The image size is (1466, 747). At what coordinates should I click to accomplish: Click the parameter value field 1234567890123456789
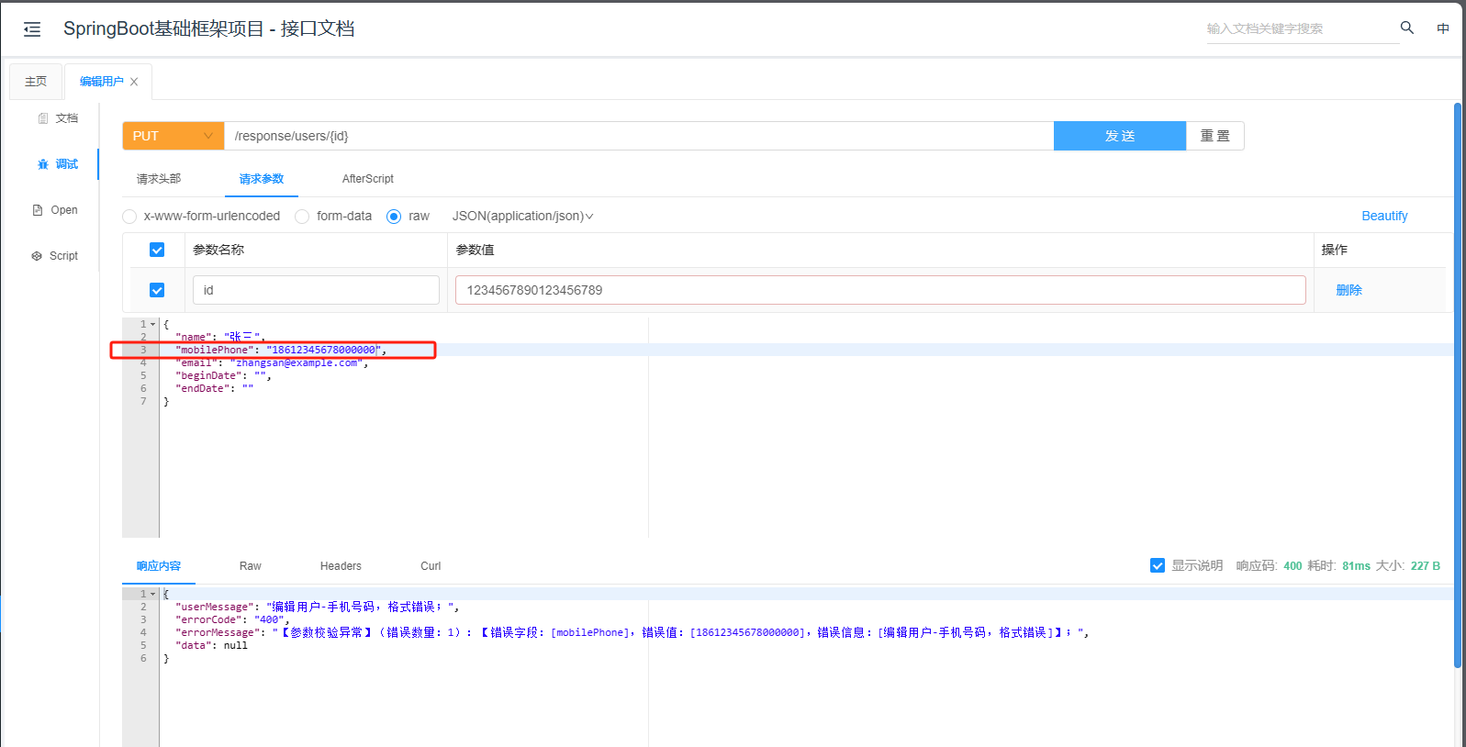(x=880, y=290)
